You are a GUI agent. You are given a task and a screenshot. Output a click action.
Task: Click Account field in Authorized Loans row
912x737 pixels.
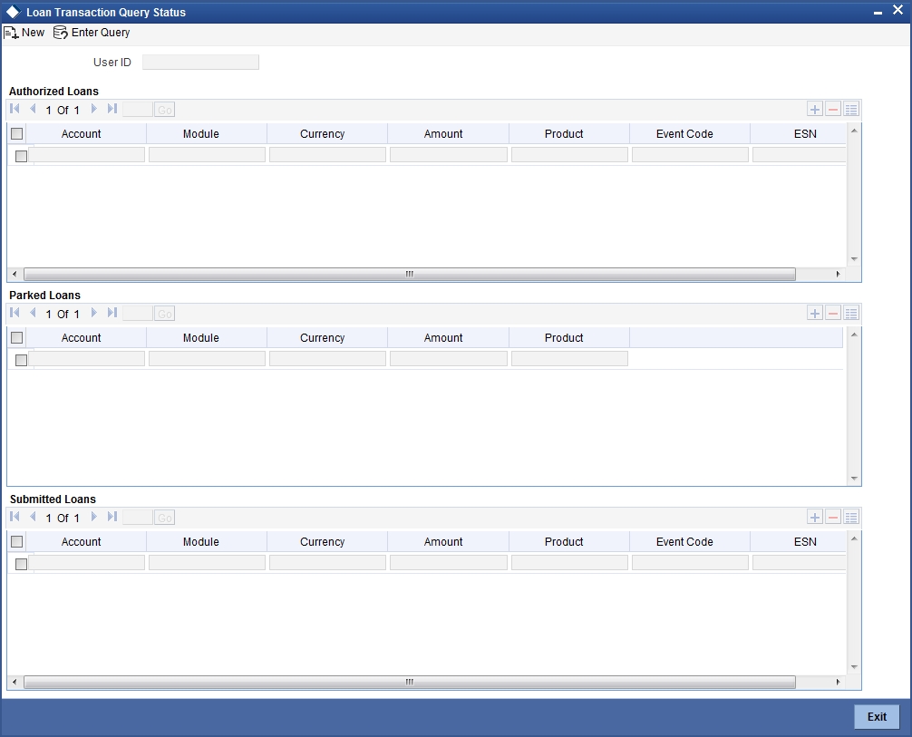point(87,154)
